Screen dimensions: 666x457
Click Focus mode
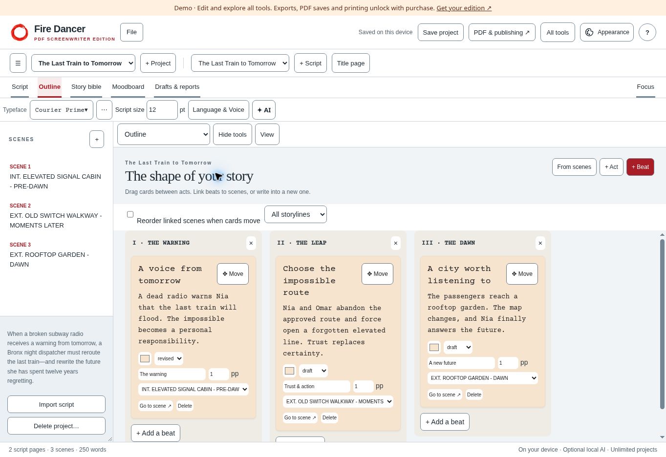click(645, 87)
